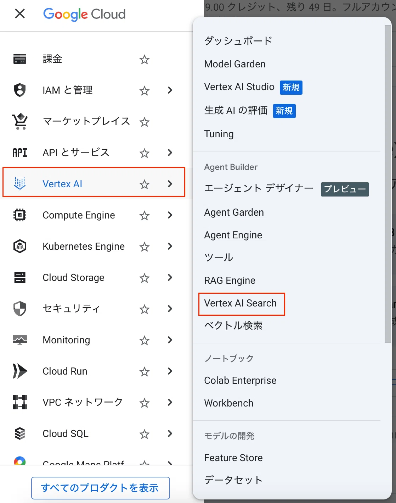Click the Cloud Run arrows icon

tap(20, 371)
